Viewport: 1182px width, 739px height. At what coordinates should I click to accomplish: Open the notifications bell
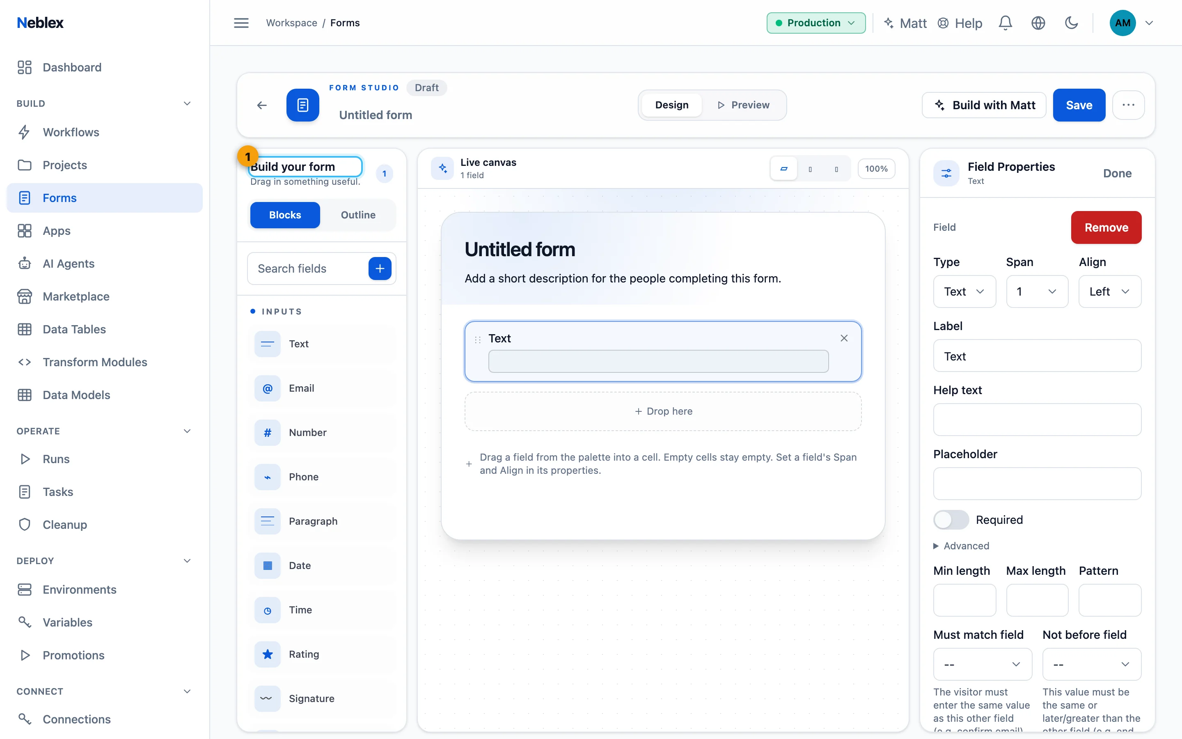click(x=1005, y=23)
